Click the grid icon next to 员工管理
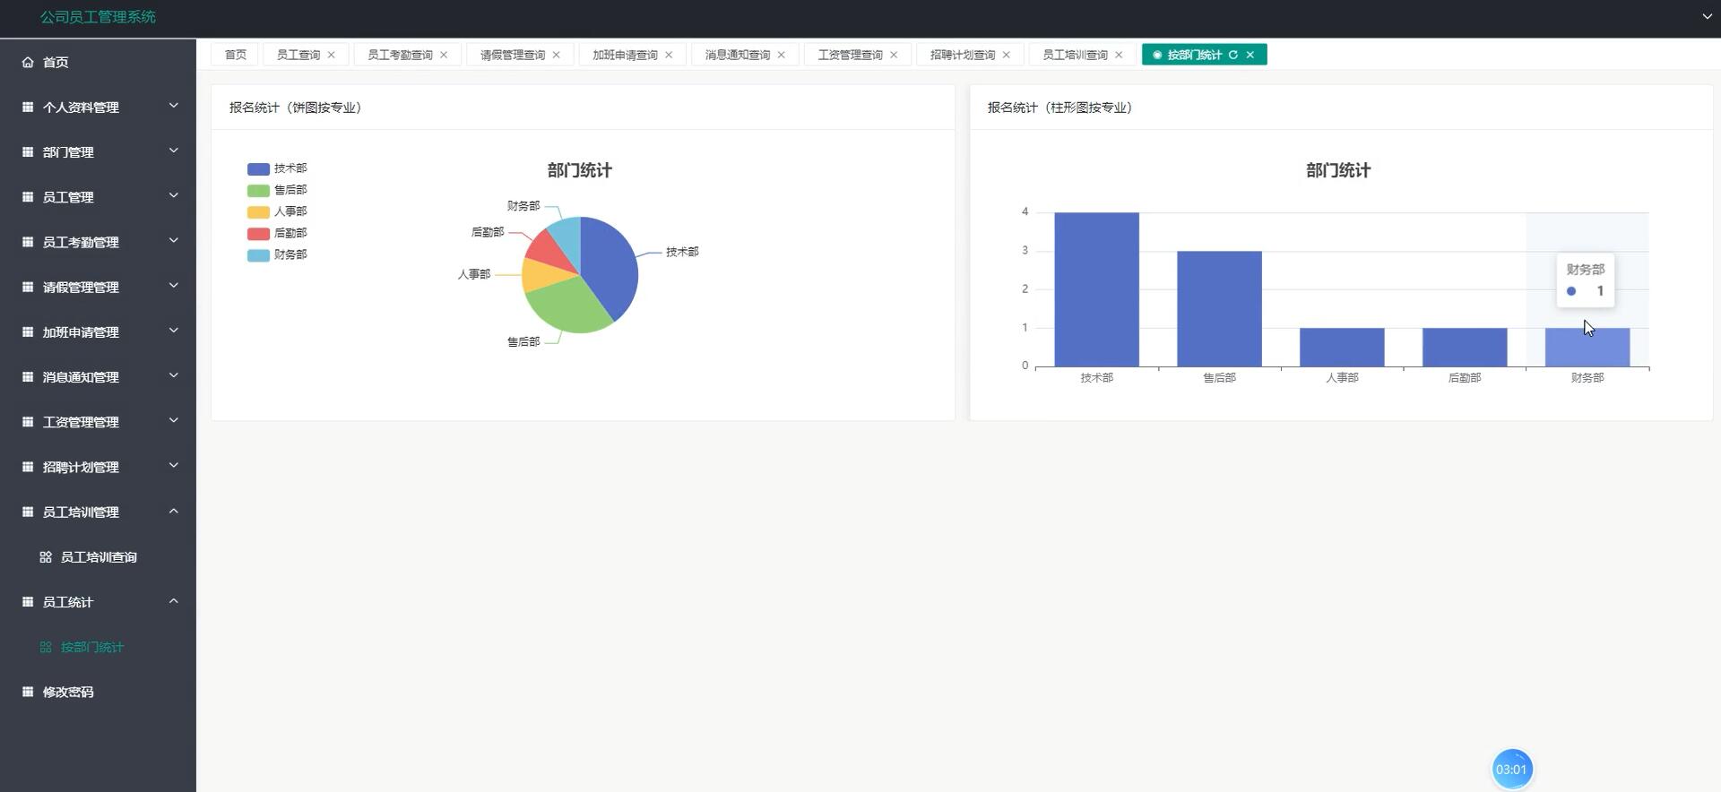This screenshot has height=792, width=1721. click(x=28, y=197)
